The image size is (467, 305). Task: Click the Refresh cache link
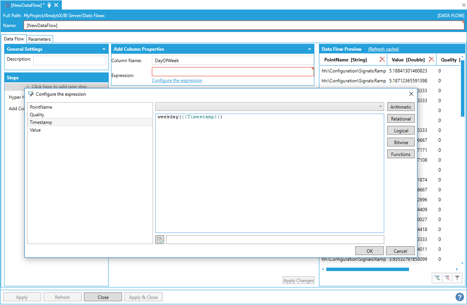[x=383, y=49]
